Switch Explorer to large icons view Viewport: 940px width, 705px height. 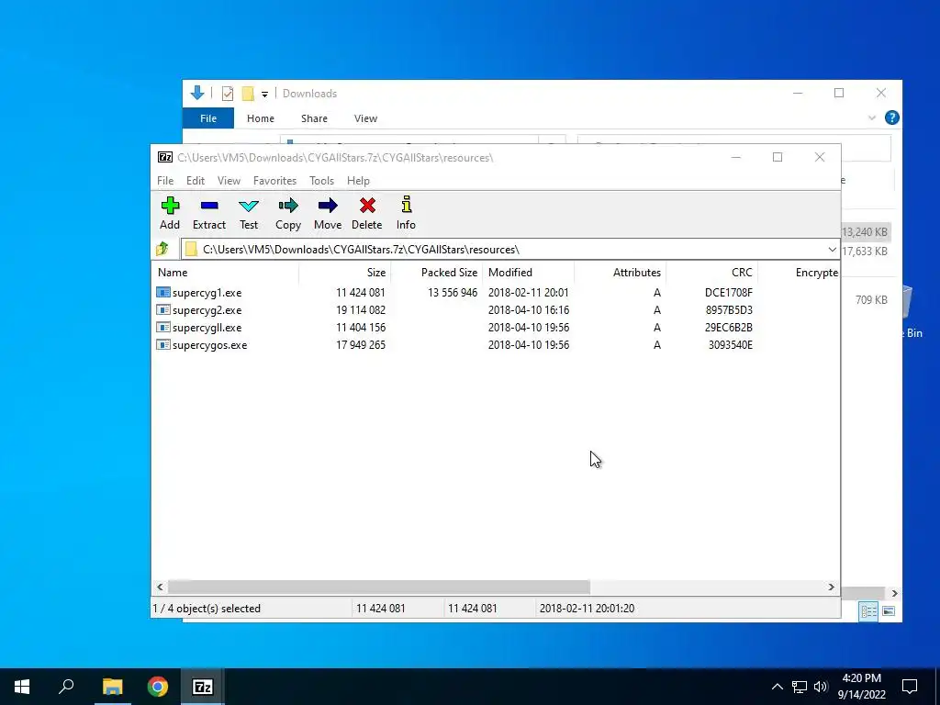[x=889, y=610]
